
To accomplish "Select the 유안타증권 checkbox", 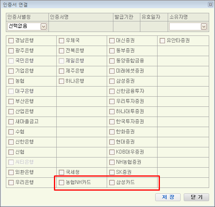I will [162, 41].
